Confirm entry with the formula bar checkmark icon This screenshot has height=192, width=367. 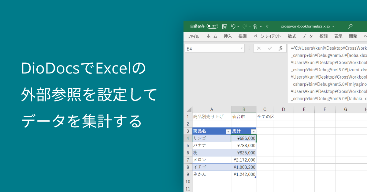(x=270, y=48)
